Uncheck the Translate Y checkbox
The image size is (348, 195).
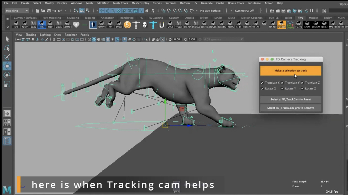tap(282, 83)
